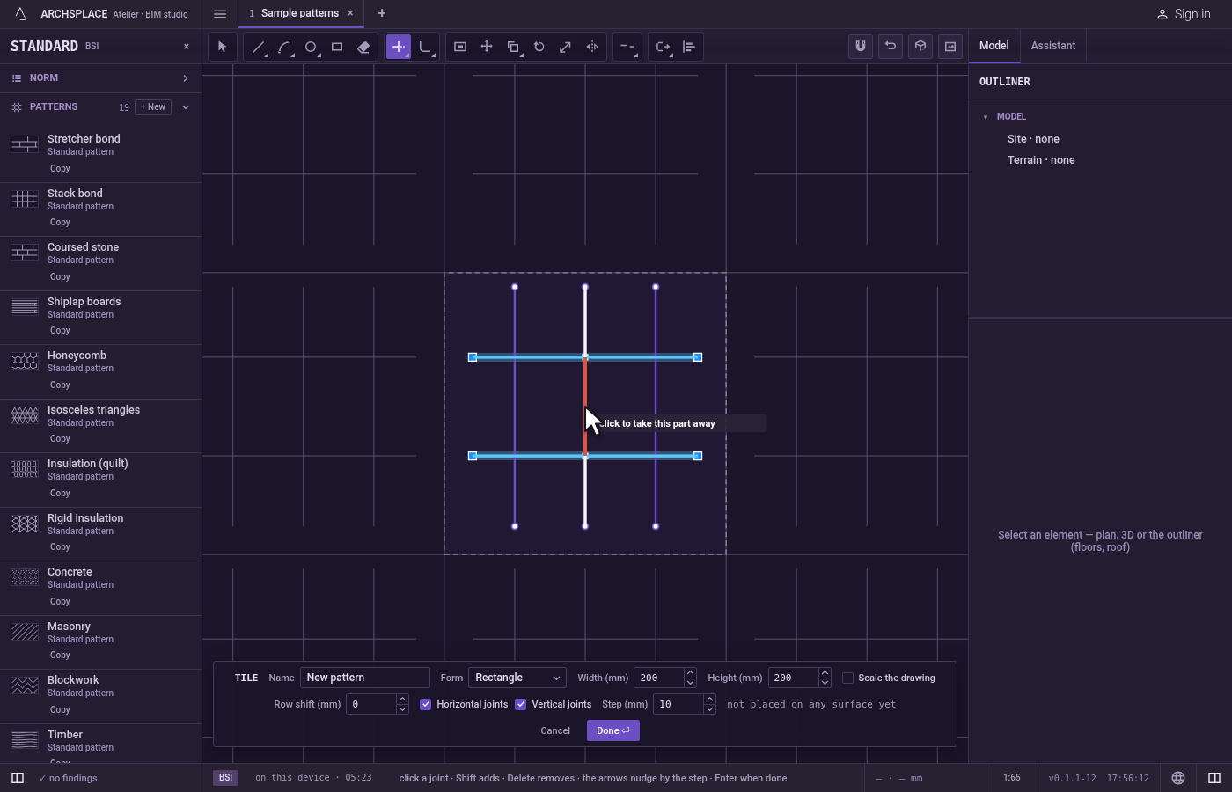Viewport: 1232px width, 792px height.
Task: Switch to the Model tab
Action: 994,46
